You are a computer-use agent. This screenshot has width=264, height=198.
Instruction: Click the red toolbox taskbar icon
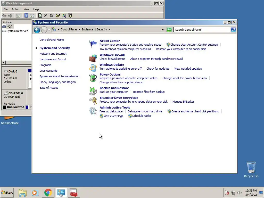tap(74, 193)
